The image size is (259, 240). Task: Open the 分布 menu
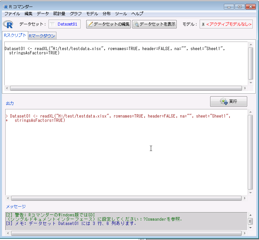pyautogui.click(x=106, y=14)
